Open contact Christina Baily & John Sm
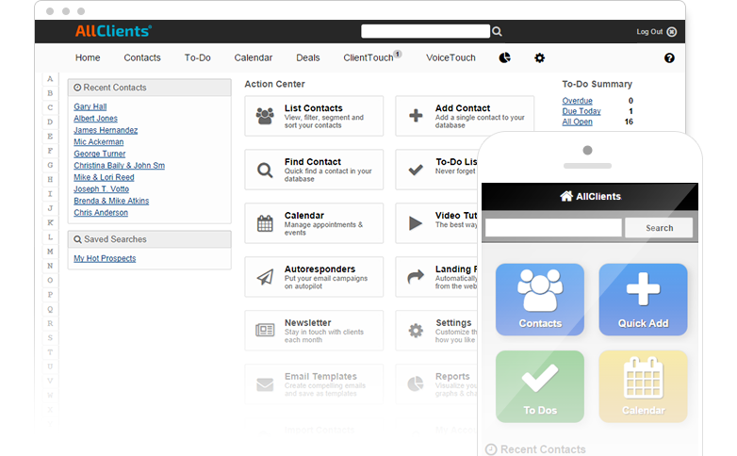The height and width of the screenshot is (456, 737). click(120, 166)
